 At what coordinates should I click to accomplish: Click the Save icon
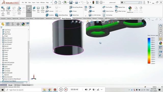(x=71, y=2)
